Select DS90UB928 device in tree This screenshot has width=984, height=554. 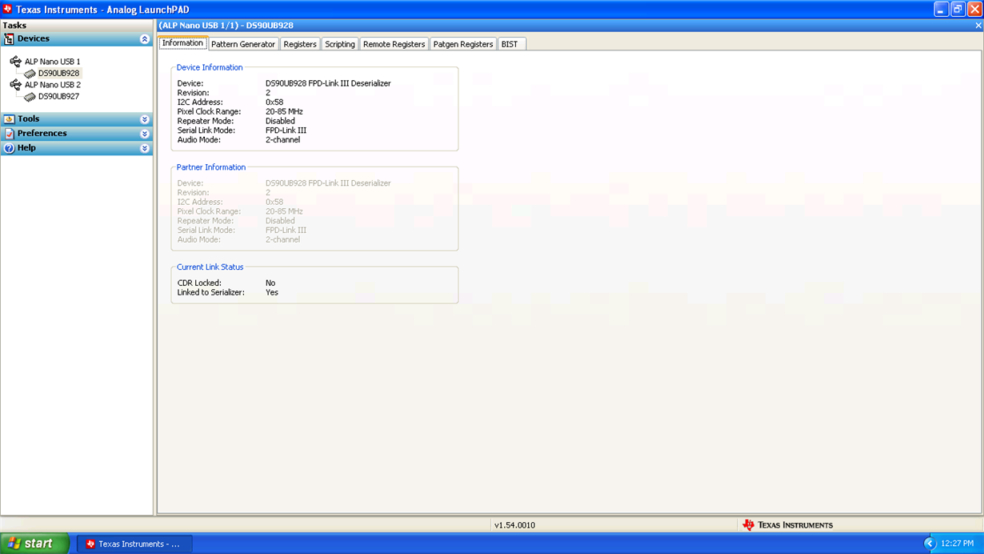click(x=58, y=74)
